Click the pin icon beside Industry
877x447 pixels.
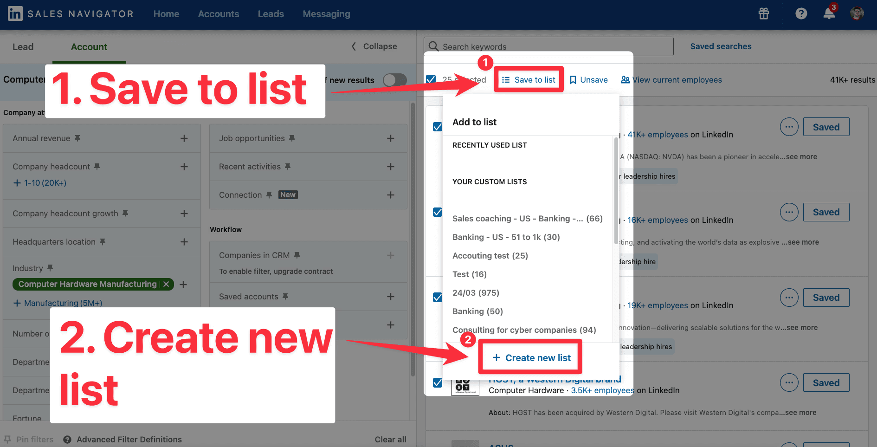50,268
